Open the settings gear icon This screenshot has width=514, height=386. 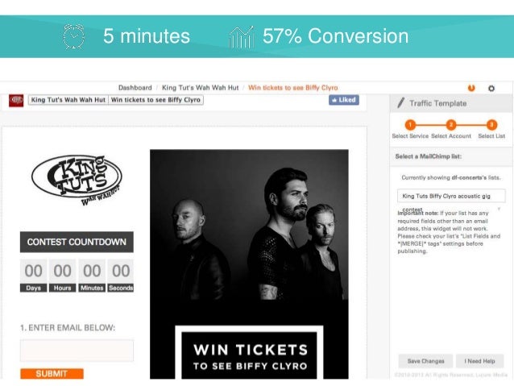(491, 88)
